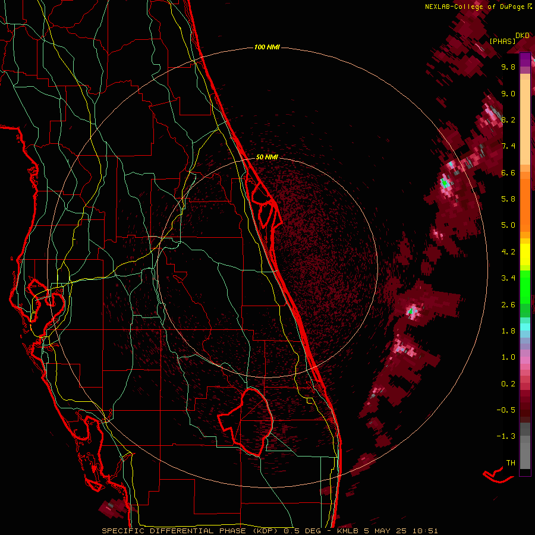The image size is (535, 535).
Task: Select the 4.2 value on the color scale
Action: click(508, 252)
